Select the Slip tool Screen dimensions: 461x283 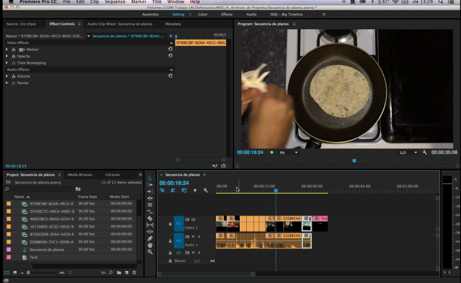tap(150, 225)
